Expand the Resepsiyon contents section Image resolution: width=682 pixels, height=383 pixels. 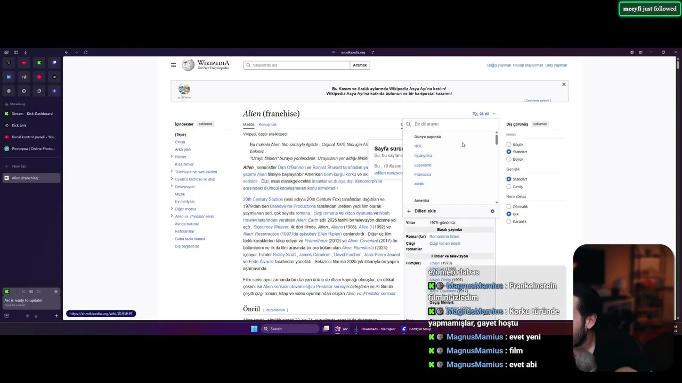click(172, 186)
